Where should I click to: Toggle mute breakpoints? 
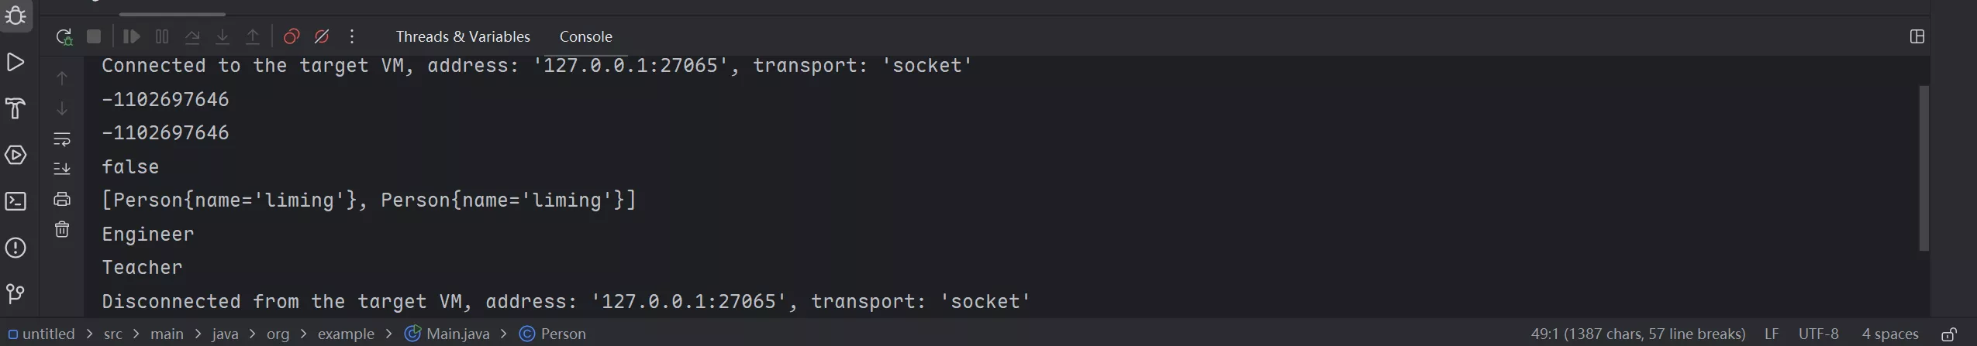(x=322, y=36)
